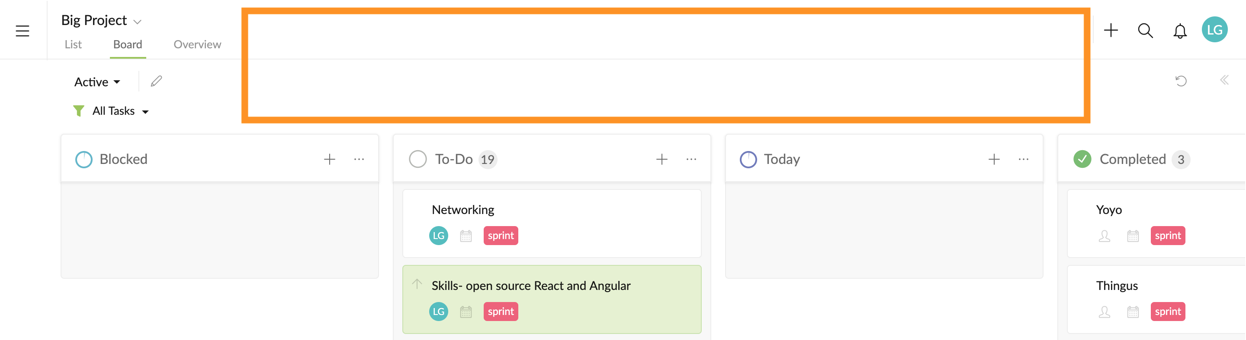Assign a user to the Thingus task
1246x340 pixels.
[1104, 312]
